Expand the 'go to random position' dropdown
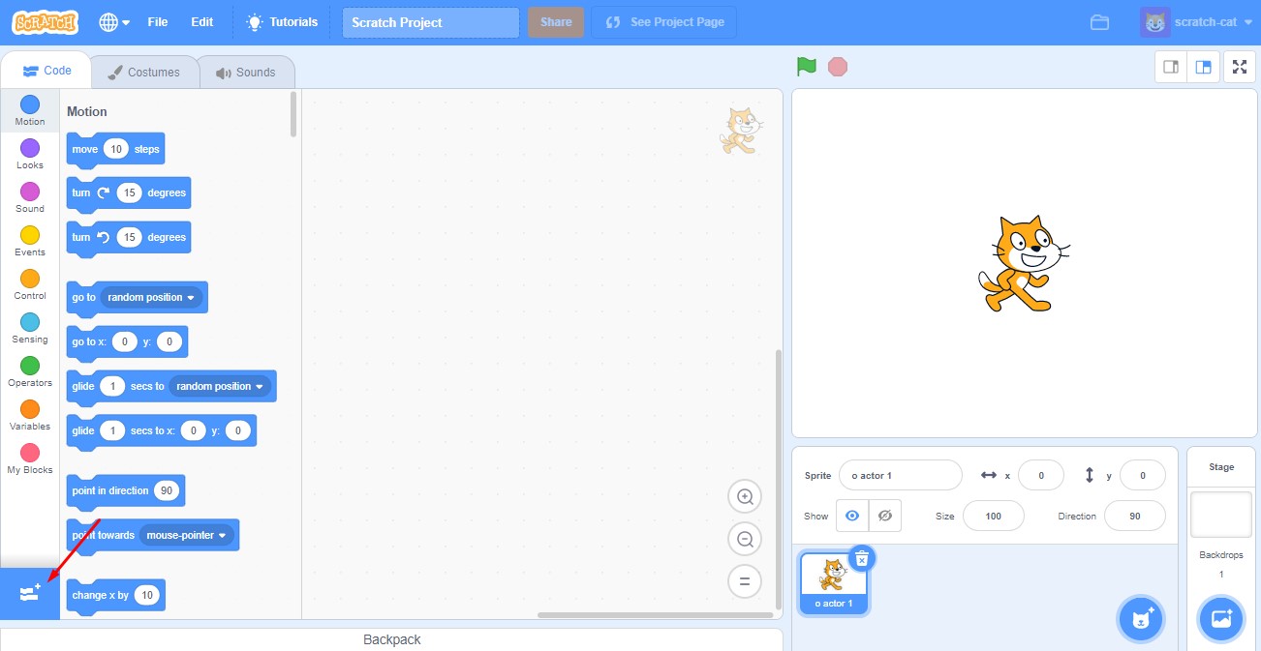Screen dimensions: 1261x651 coord(190,298)
